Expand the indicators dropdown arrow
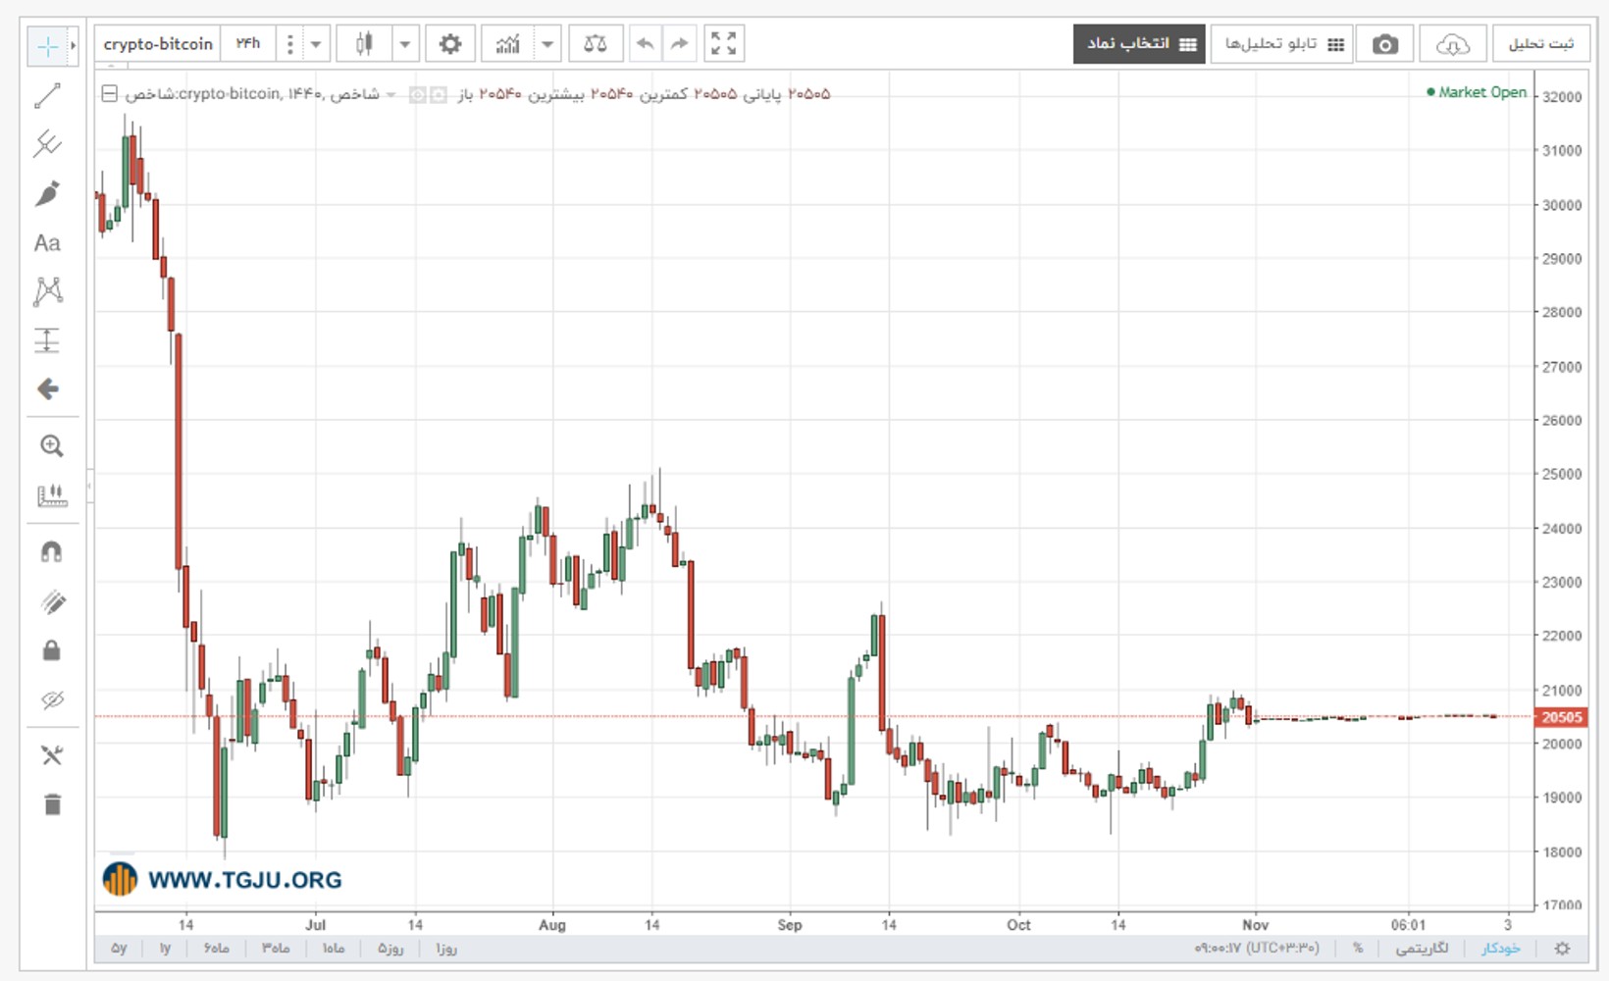1609x981 pixels. point(547,44)
